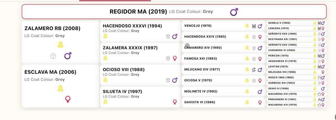Click the yellow rosette under ZALAMERO RB
The image size is (336, 120).
[60, 44]
